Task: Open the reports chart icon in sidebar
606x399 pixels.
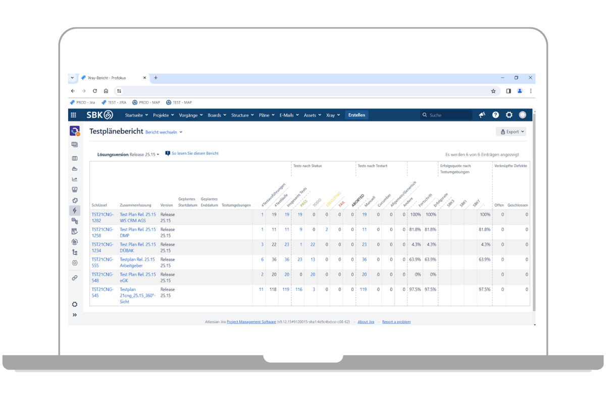Action: click(x=75, y=179)
